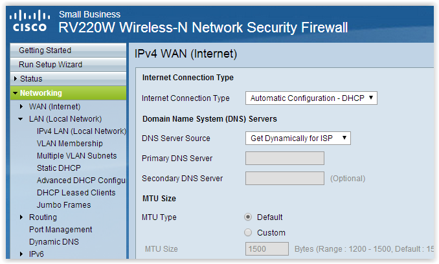The height and width of the screenshot is (264, 439).
Task: Open the Static DHCP page
Action: pyautogui.click(x=59, y=168)
